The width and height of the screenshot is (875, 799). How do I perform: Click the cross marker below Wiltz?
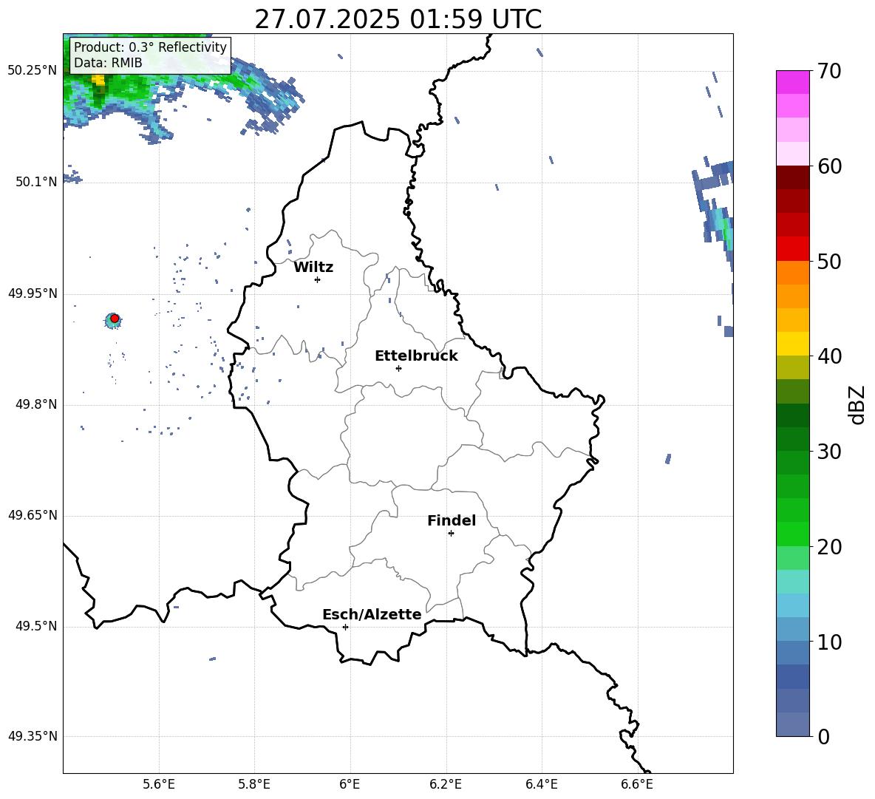[317, 279]
